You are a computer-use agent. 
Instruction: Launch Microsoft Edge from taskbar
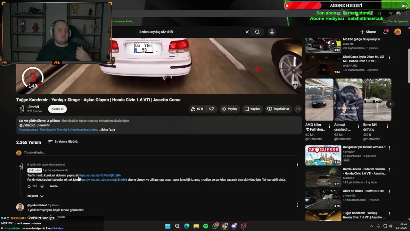pyautogui.click(x=187, y=226)
